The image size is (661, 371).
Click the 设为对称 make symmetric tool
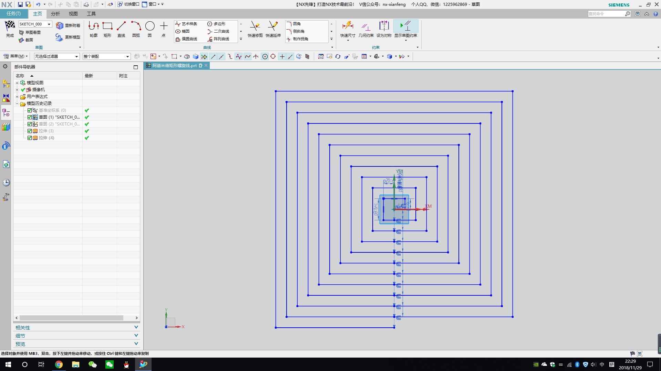384,30
